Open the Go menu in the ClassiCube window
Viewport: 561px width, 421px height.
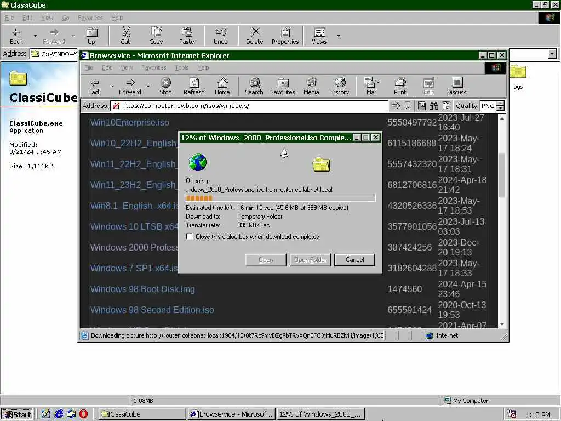pyautogui.click(x=66, y=18)
